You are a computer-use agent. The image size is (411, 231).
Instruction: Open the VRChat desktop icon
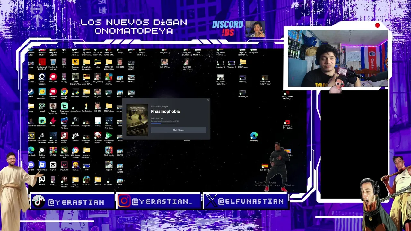[42, 179]
